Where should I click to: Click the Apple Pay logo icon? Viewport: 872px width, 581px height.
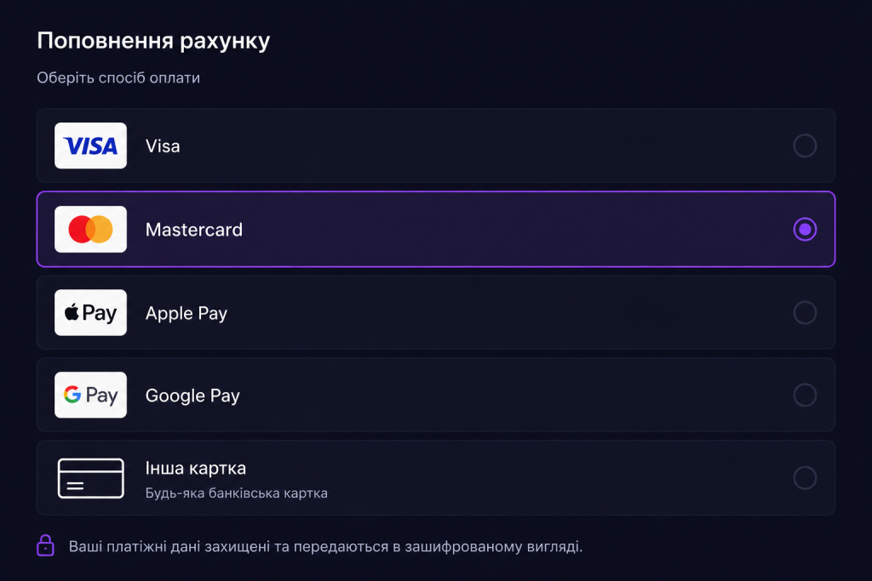coord(90,313)
